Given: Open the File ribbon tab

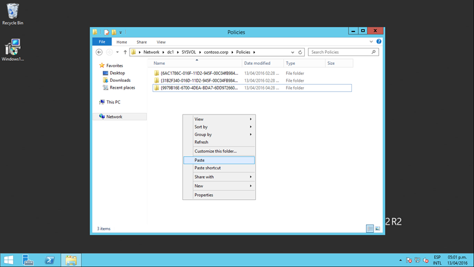Looking at the screenshot, I should coord(102,42).
